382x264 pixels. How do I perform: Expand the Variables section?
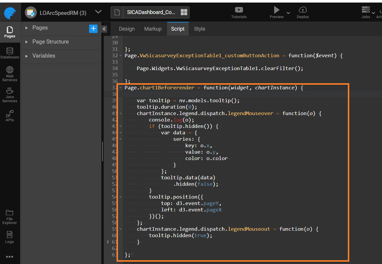pos(27,56)
